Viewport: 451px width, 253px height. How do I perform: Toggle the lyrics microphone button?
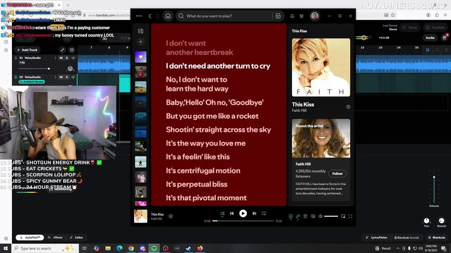(x=298, y=216)
